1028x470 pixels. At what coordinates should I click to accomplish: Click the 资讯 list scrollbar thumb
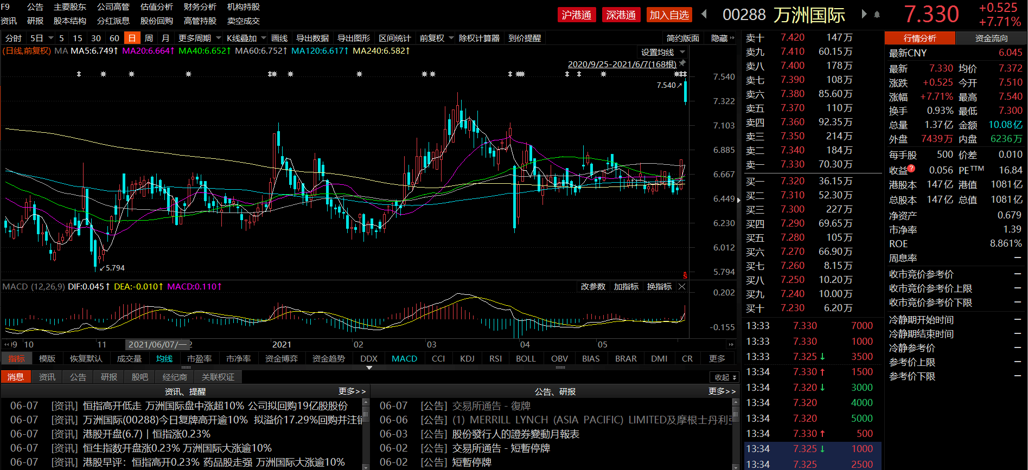(366, 415)
